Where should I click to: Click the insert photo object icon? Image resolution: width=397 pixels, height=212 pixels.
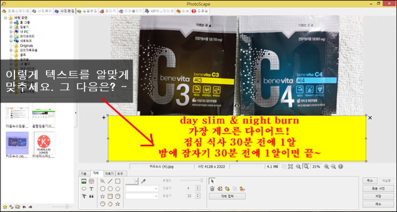point(84,181)
